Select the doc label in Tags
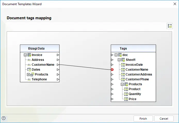The height and width of the screenshot is (123, 179). [x=125, y=55]
